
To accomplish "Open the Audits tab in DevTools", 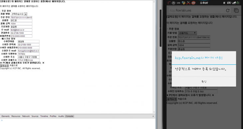I will 61,116.
